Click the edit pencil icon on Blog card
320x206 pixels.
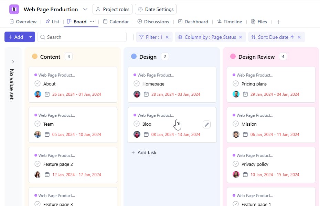pos(206,125)
